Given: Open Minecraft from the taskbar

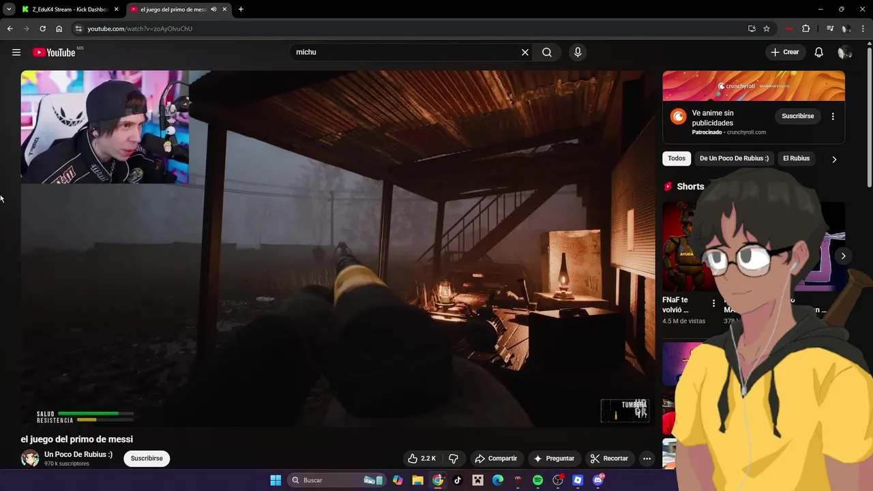Looking at the screenshot, I should [478, 480].
